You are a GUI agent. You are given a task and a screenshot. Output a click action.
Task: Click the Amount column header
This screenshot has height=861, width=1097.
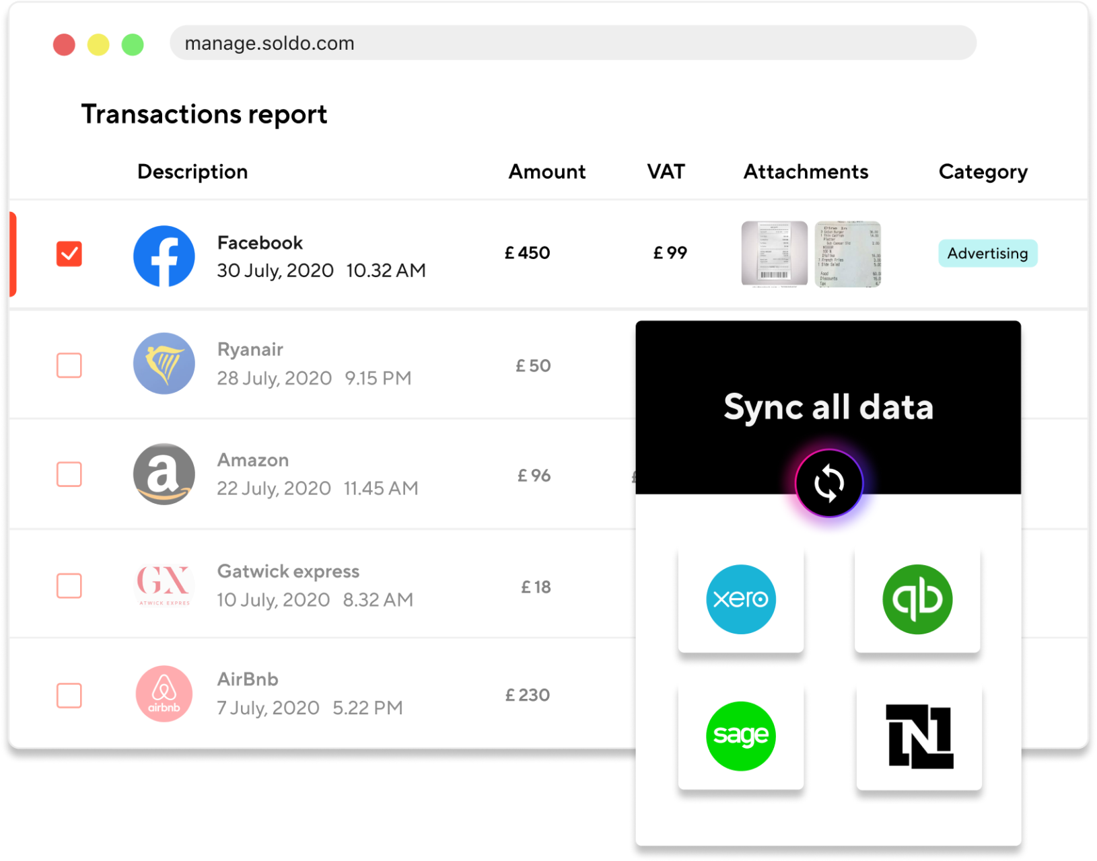(547, 172)
